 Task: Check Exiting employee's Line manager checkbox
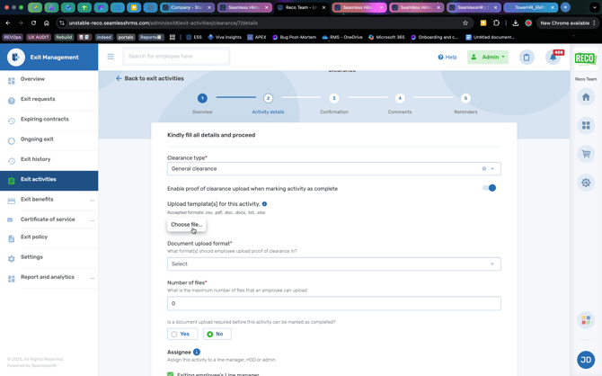coord(171,373)
